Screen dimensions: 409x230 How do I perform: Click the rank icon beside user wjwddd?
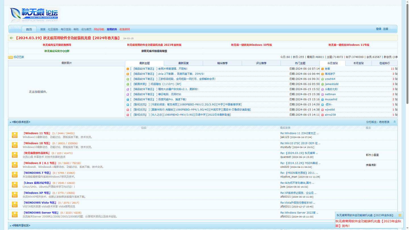pos(322,110)
